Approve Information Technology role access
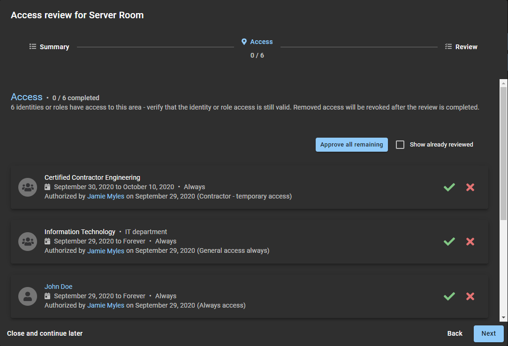This screenshot has width=508, height=346. (449, 242)
